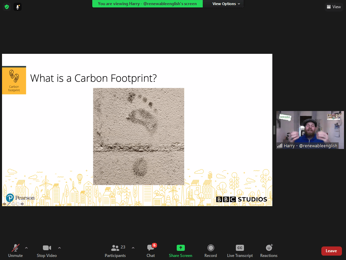Unmute the microphone
This screenshot has width=346, height=260.
click(x=15, y=251)
